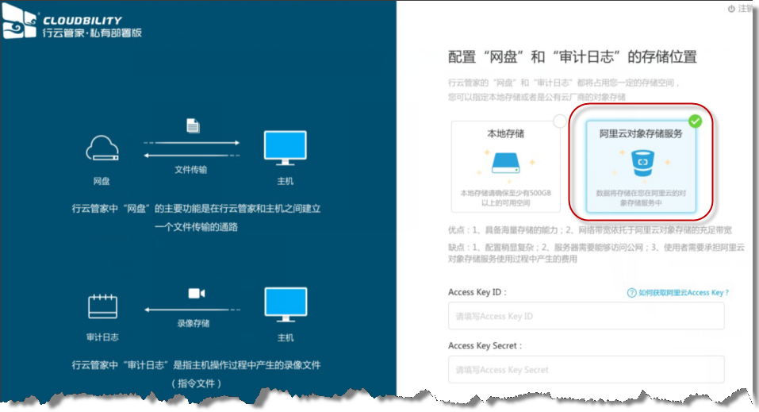The width and height of the screenshot is (759, 412).
Task: Click the Aliyun object storage bucket icon
Action: (x=643, y=163)
